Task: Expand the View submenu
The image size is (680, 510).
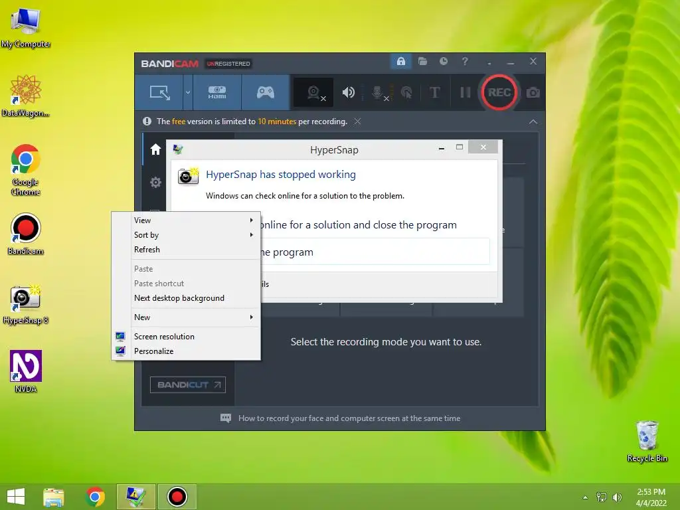Action: pyautogui.click(x=187, y=220)
